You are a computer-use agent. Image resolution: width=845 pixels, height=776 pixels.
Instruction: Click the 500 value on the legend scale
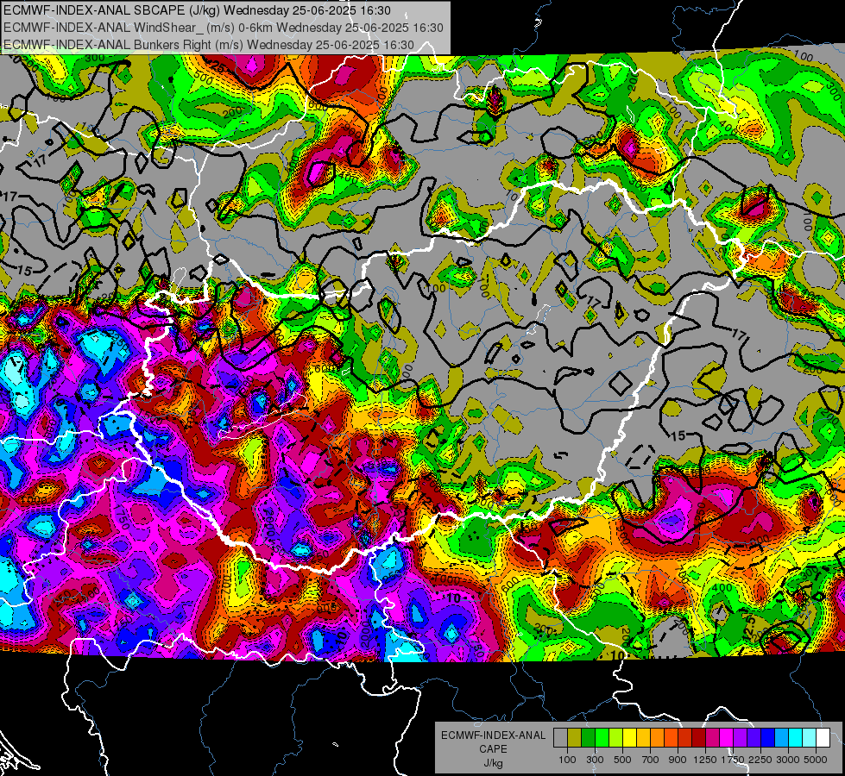(x=622, y=760)
